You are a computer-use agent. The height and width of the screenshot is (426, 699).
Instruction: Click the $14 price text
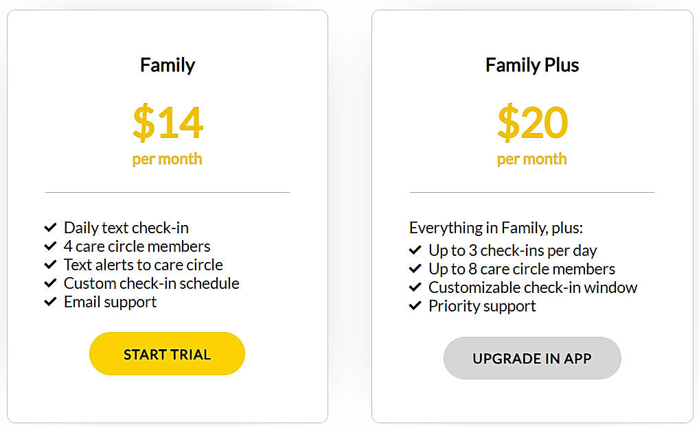coord(167,123)
